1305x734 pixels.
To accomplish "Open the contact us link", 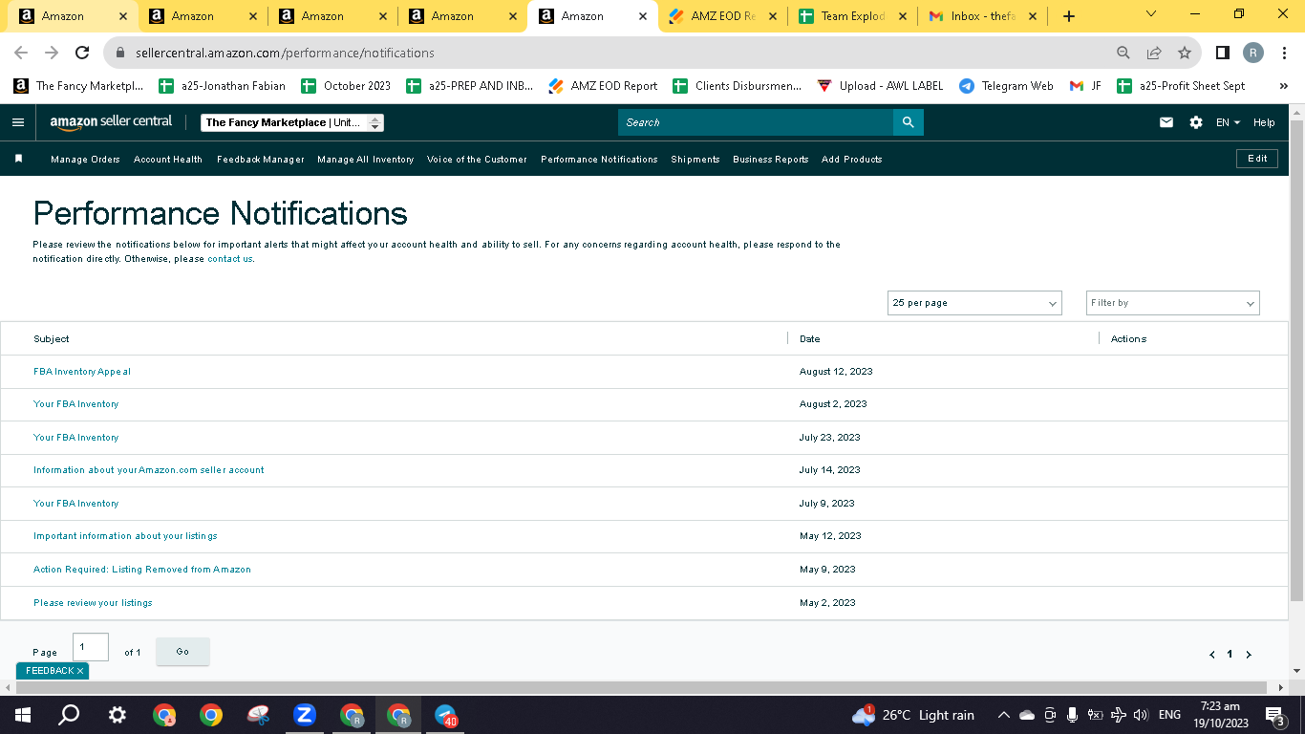I will (230, 259).
